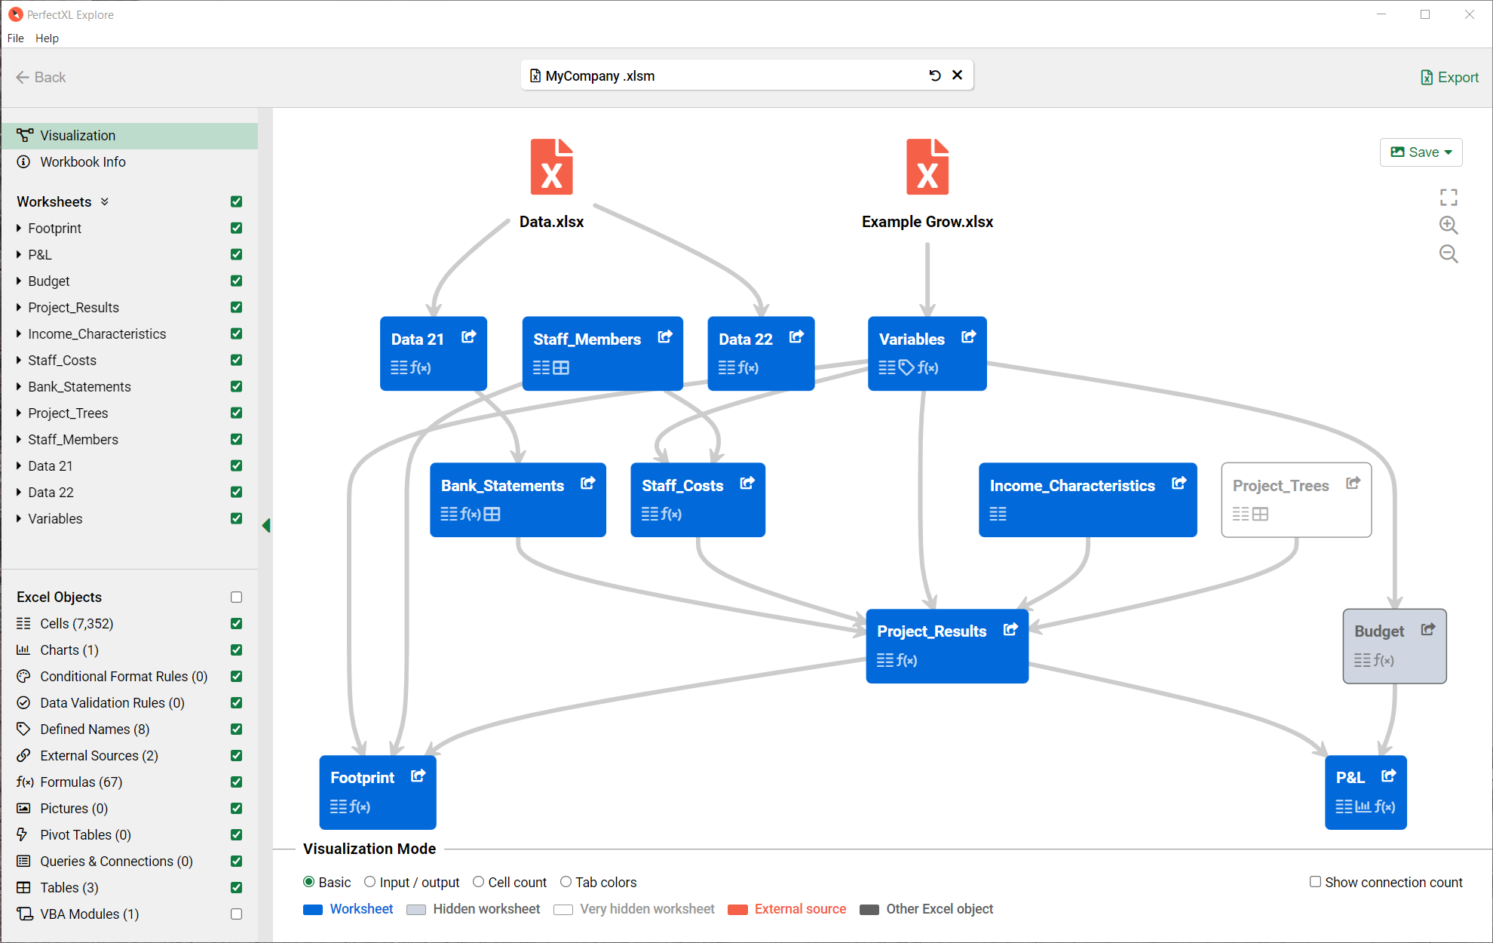Click the zoom in magnifier icon
Screen dimensions: 1493x943
pos(1448,225)
